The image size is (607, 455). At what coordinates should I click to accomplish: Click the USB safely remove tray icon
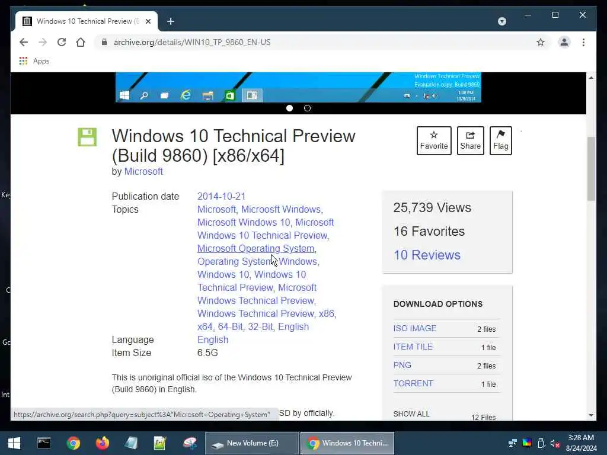(x=541, y=443)
